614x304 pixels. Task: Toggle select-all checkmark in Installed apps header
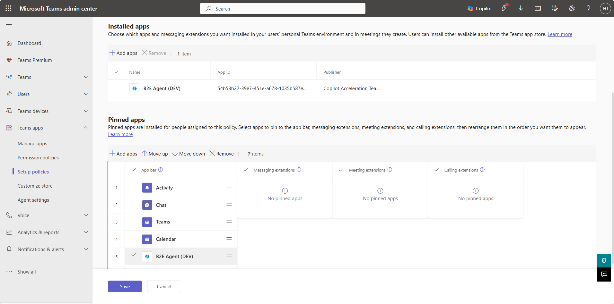pos(117,72)
